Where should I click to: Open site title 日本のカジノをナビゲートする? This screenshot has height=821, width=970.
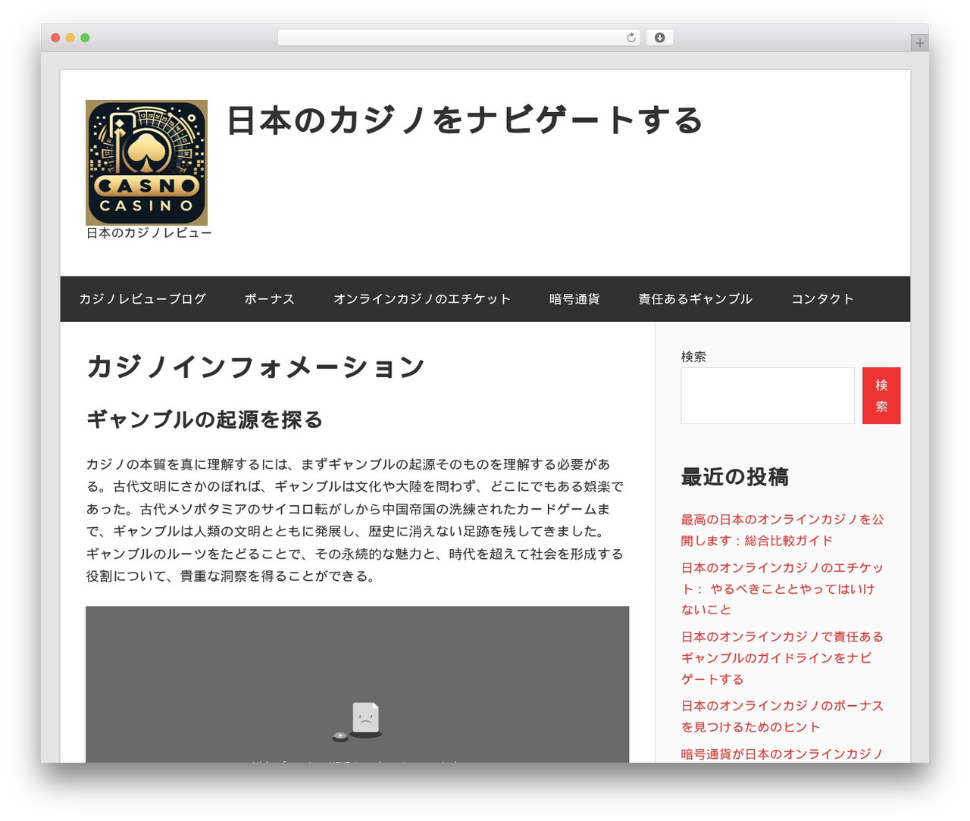(465, 120)
